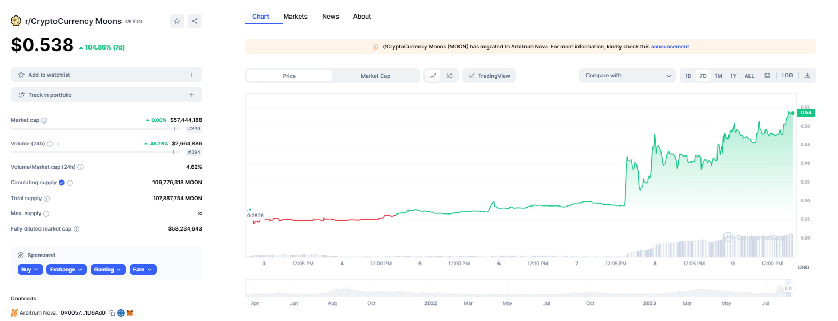Open the Markets tab

coord(295,17)
